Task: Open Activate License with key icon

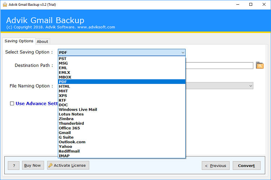Action: tap(68, 165)
